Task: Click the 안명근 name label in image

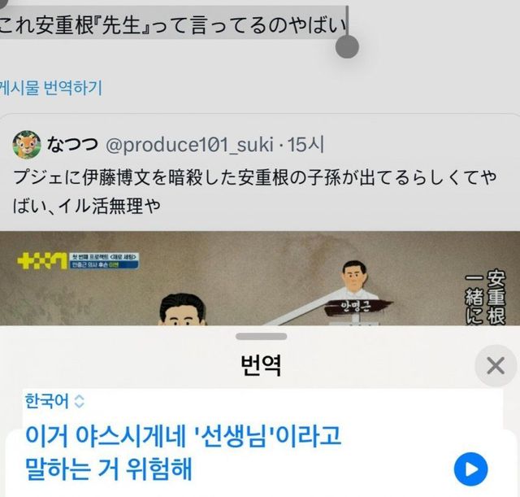Action: (x=357, y=306)
